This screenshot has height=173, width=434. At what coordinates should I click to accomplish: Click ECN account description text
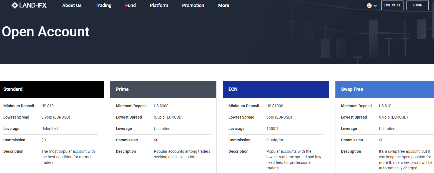pos(294,160)
